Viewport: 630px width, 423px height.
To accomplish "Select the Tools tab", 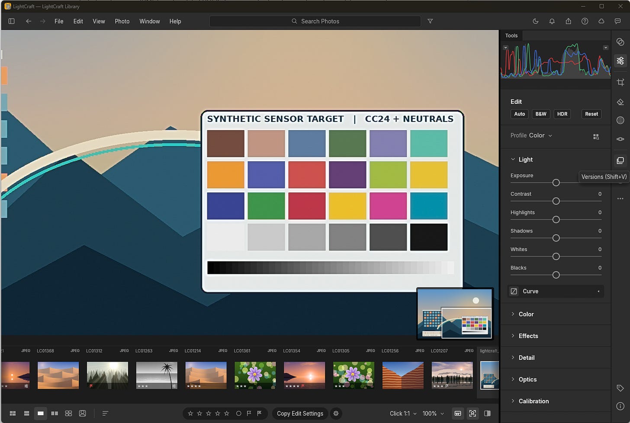I will (x=511, y=35).
